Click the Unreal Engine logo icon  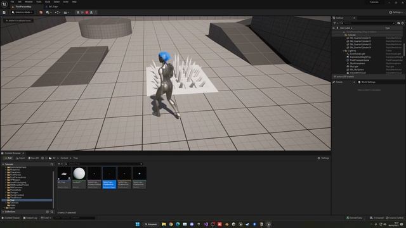[4, 4]
